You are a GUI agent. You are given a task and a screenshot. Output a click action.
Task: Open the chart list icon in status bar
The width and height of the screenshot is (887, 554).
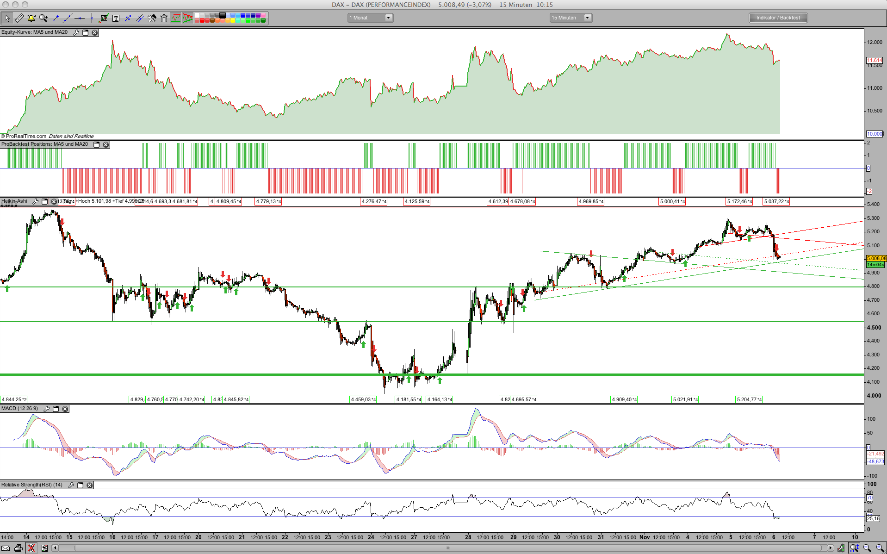point(44,548)
